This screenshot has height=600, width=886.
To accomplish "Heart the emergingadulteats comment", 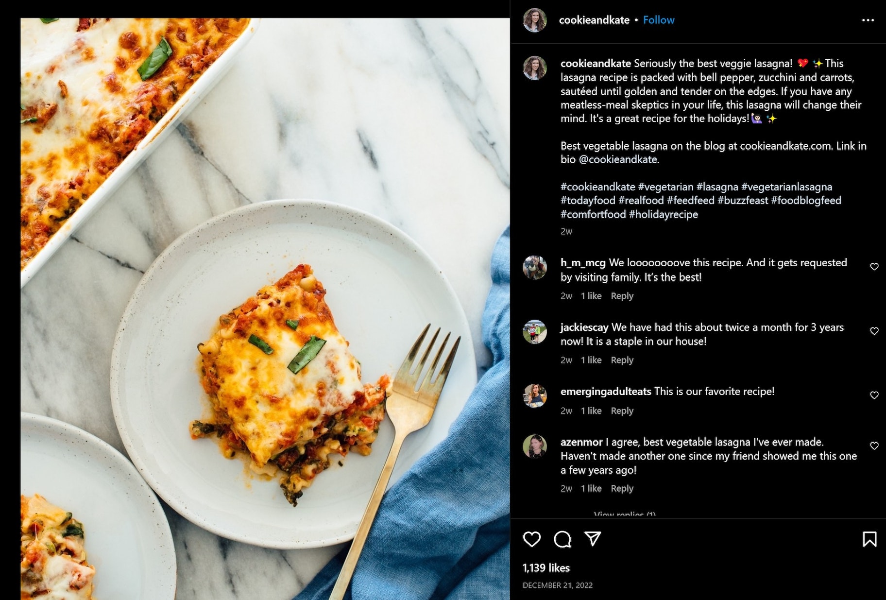I will point(874,395).
